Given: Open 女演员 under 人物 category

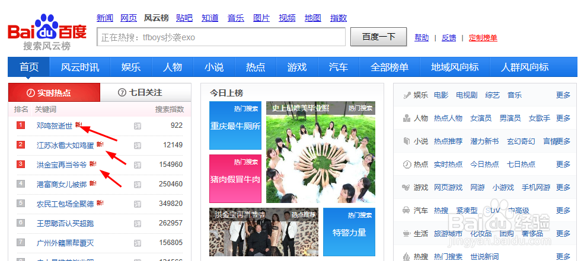Looking at the screenshot, I should pyautogui.click(x=481, y=118).
